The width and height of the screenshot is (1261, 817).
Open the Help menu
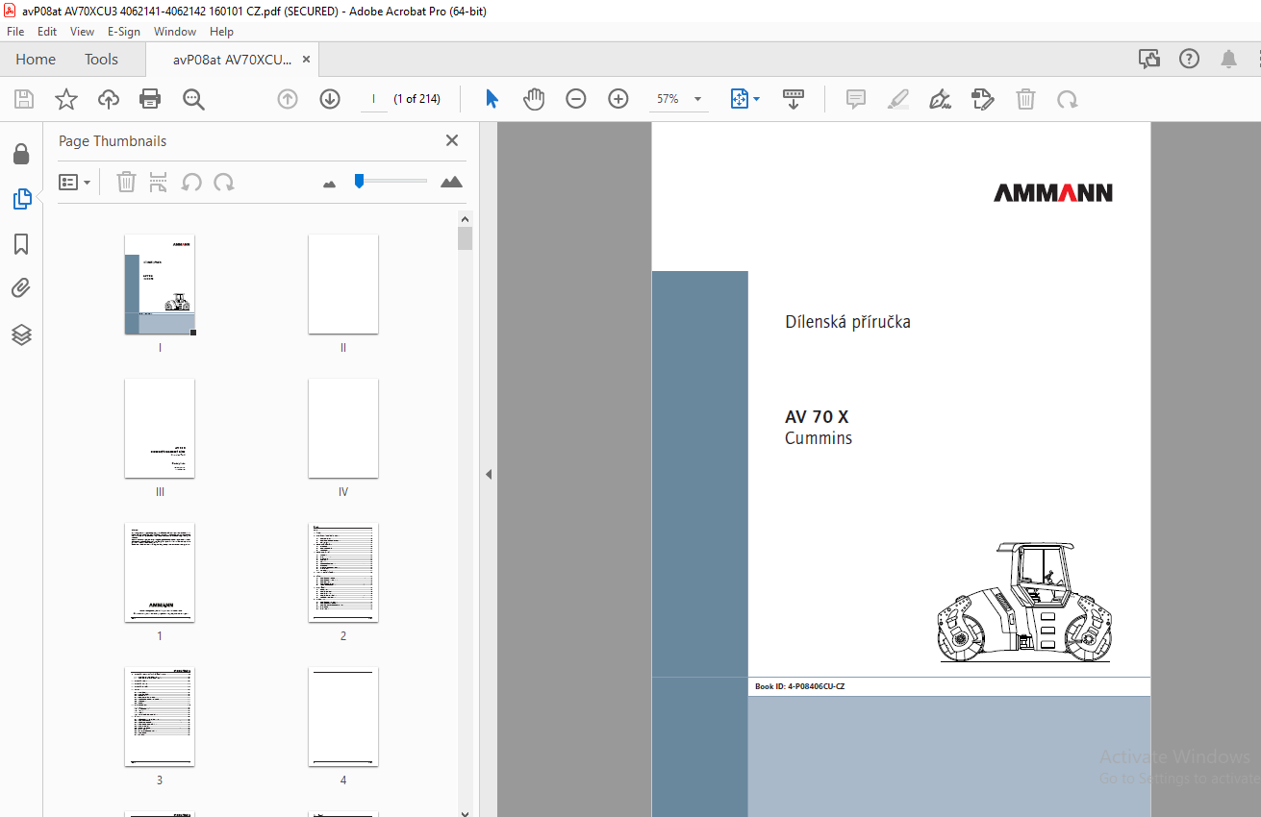[x=222, y=32]
